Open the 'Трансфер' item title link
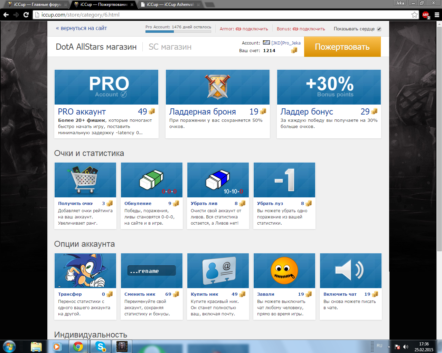Image resolution: width=442 pixels, height=353 pixels. coord(70,294)
